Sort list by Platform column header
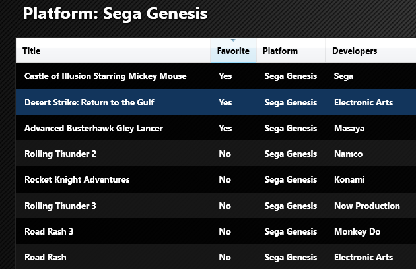This screenshot has width=416, height=269. [291, 51]
